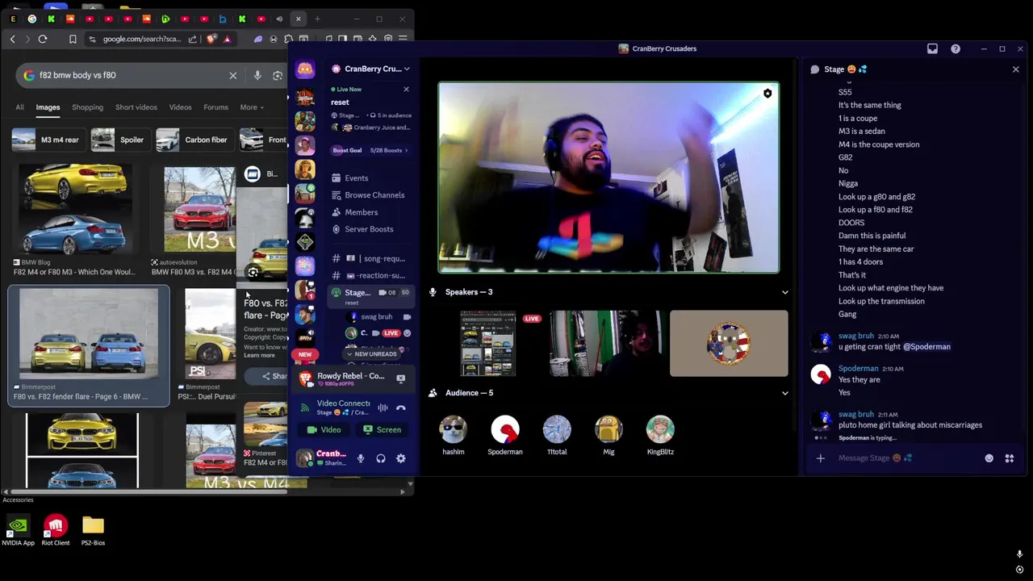Open Boost Goal 5/28 Boosts details
This screenshot has height=581, width=1033.
point(370,150)
